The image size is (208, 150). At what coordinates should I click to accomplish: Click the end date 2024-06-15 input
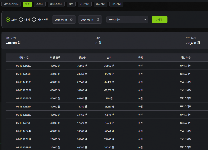tap(90, 20)
